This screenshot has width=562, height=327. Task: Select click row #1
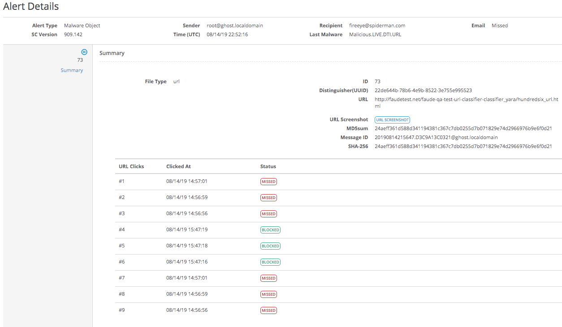tap(338, 182)
